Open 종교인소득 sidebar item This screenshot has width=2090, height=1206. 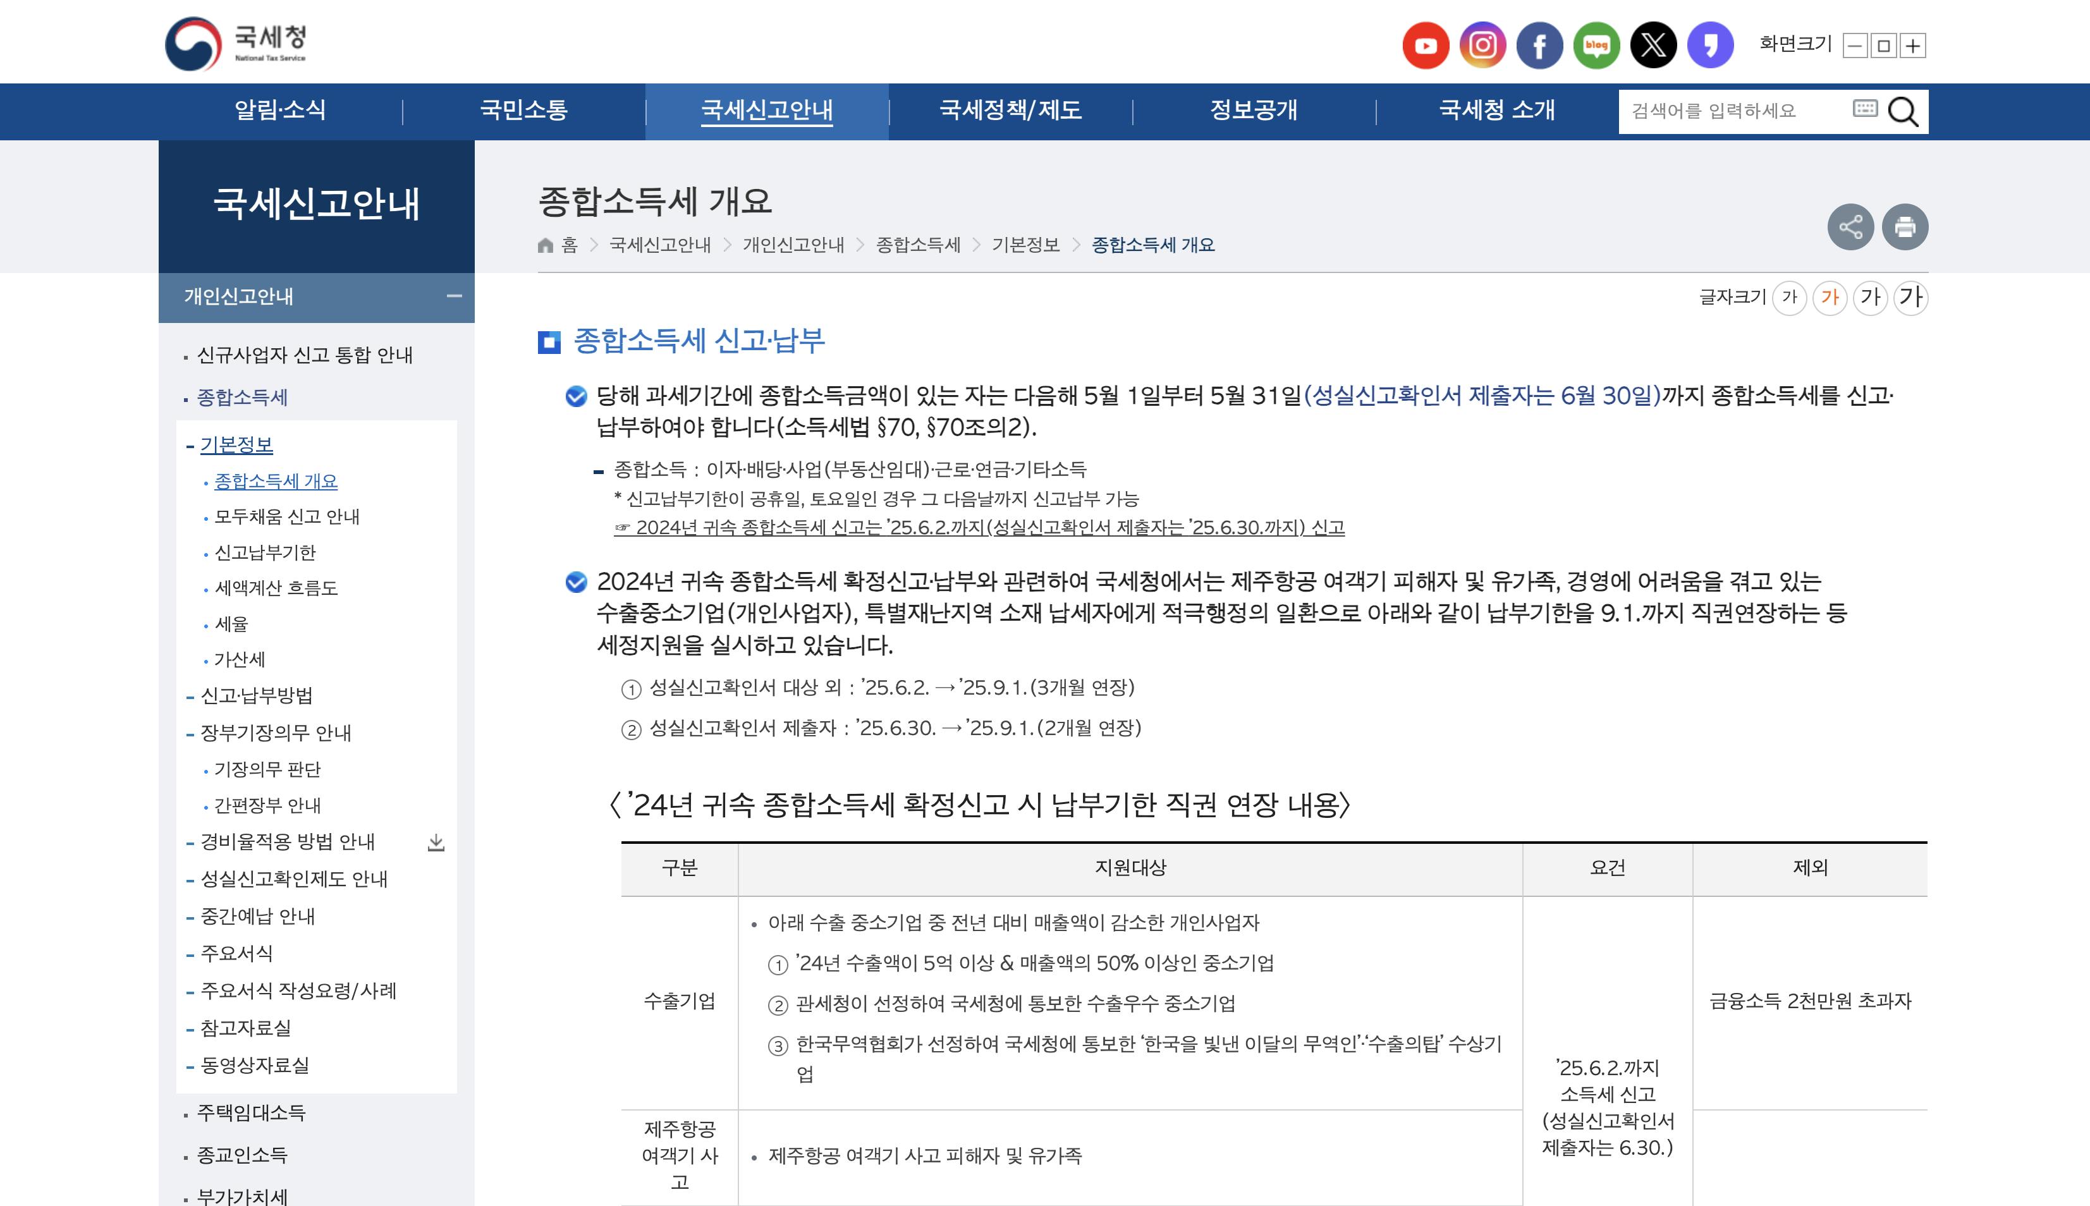(x=242, y=1155)
